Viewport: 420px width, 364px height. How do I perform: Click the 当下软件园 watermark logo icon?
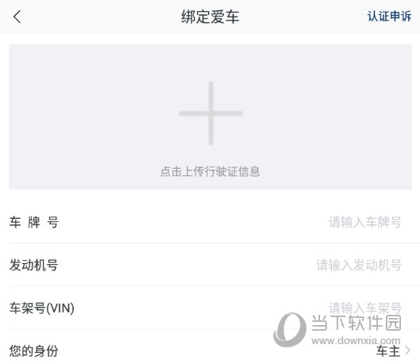pyautogui.click(x=290, y=329)
